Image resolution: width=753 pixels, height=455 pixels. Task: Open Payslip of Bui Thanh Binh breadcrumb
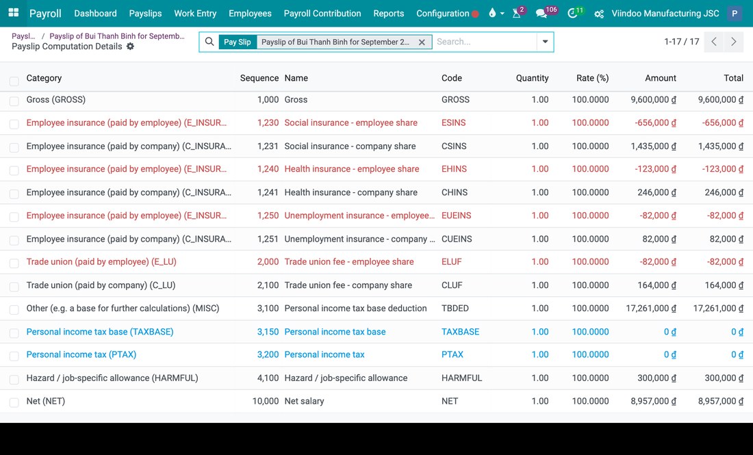(x=116, y=36)
